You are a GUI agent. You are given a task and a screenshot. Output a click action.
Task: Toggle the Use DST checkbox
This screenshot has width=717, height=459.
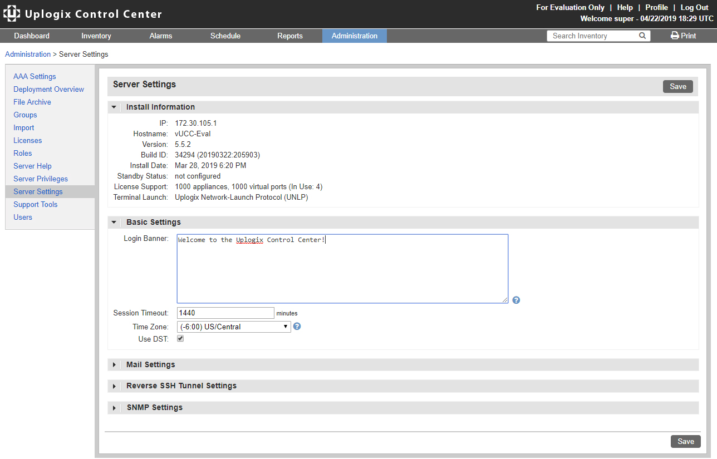180,338
